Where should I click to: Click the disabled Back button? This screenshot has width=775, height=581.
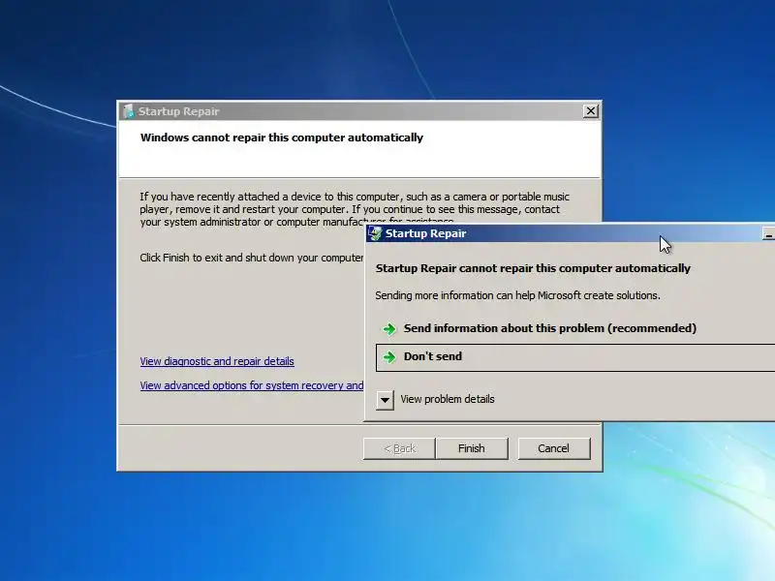click(x=399, y=448)
